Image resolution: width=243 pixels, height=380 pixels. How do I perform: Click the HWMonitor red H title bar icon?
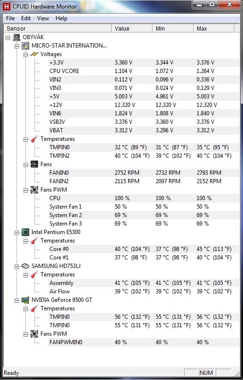coord(7,6)
